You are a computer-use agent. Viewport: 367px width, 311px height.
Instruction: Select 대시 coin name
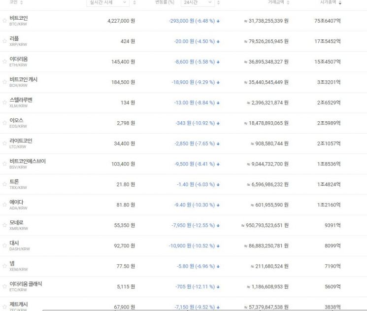click(14, 242)
